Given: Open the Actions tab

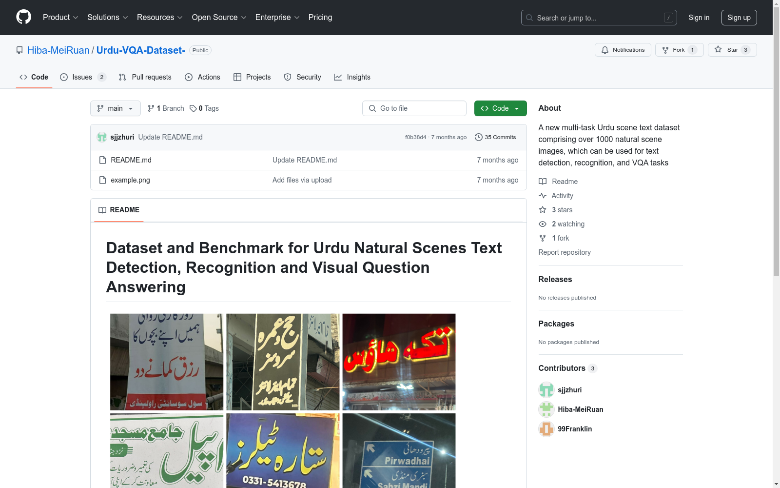Looking at the screenshot, I should coord(203,77).
